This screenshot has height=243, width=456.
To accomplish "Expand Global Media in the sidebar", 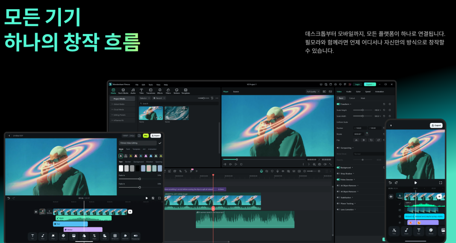I will coord(122,104).
